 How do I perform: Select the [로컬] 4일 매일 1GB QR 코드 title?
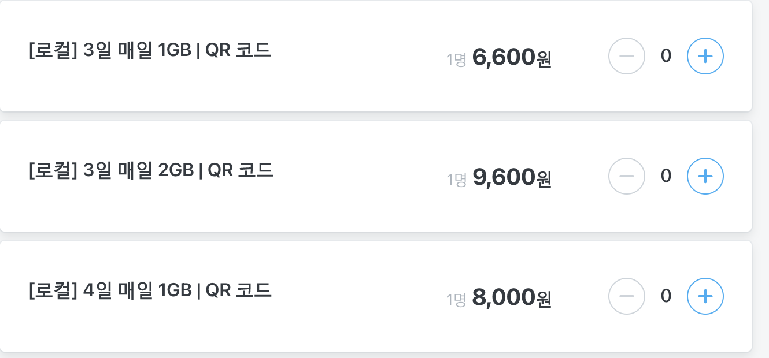pos(150,289)
